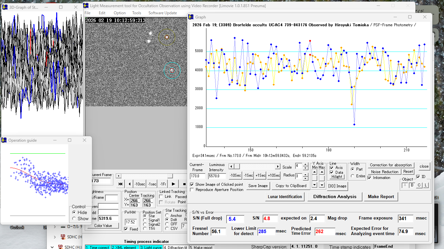Open the Tools menu
Screen dimensions: 444x249
pos(137,13)
